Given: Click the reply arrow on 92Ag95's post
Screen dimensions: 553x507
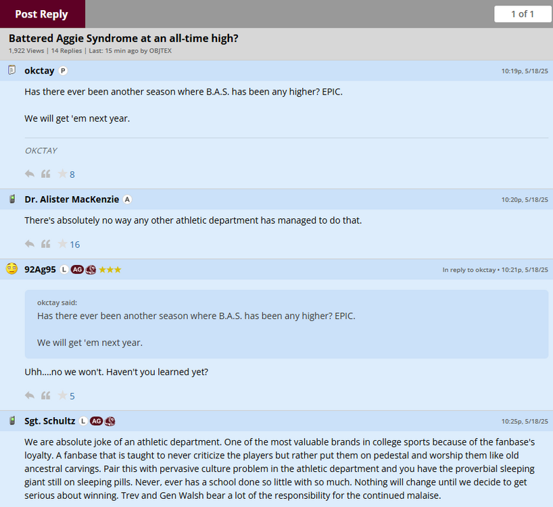Looking at the screenshot, I should pyautogui.click(x=30, y=395).
